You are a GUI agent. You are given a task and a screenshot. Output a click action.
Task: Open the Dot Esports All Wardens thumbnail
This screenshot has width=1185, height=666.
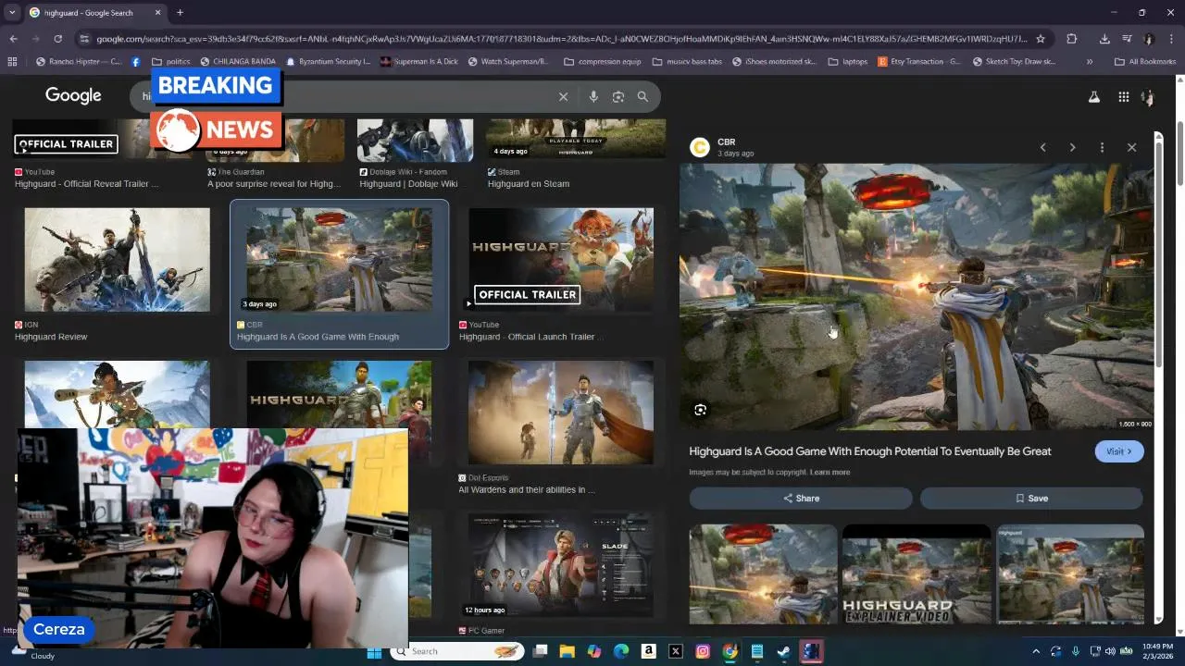[561, 413]
